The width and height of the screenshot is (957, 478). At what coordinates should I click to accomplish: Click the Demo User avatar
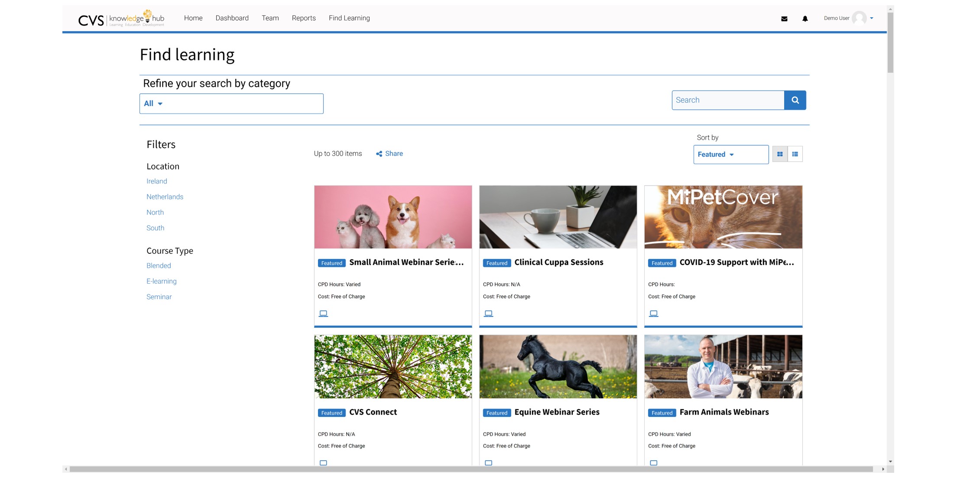click(859, 18)
